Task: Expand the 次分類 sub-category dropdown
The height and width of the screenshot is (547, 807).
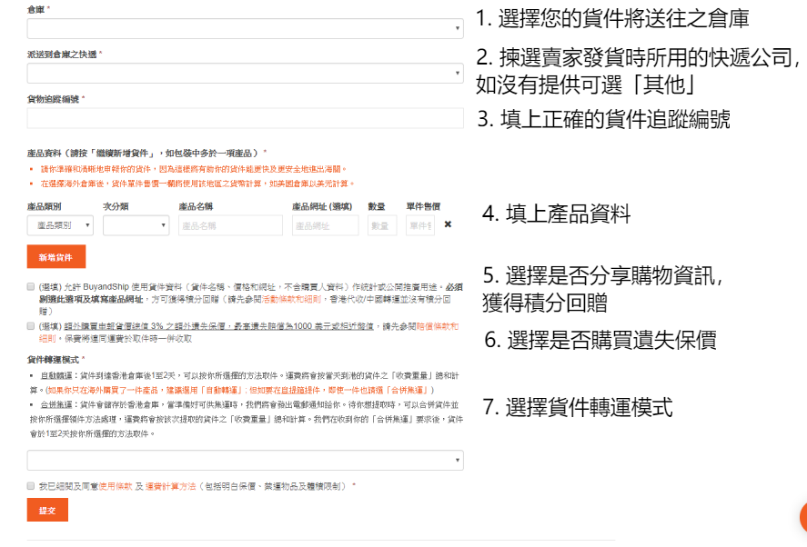Action: click(136, 225)
